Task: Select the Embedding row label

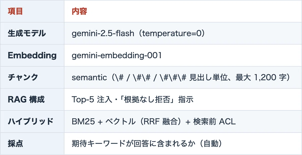Action: pyautogui.click(x=32, y=56)
